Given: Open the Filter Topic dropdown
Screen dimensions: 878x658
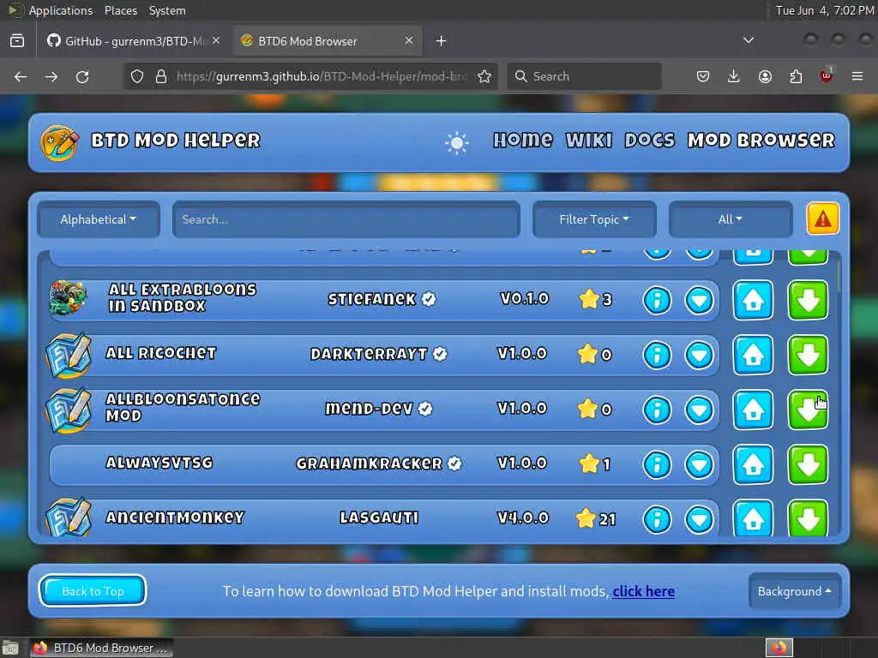Looking at the screenshot, I should pyautogui.click(x=594, y=219).
